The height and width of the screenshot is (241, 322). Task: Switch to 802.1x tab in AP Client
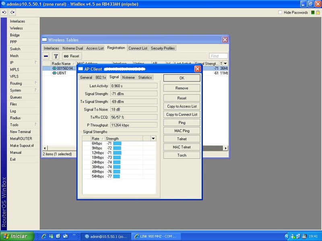coord(101,78)
